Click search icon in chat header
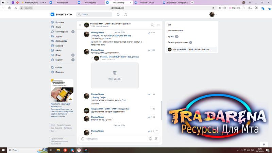Viewport: 272px width, 153px height. point(152,25)
